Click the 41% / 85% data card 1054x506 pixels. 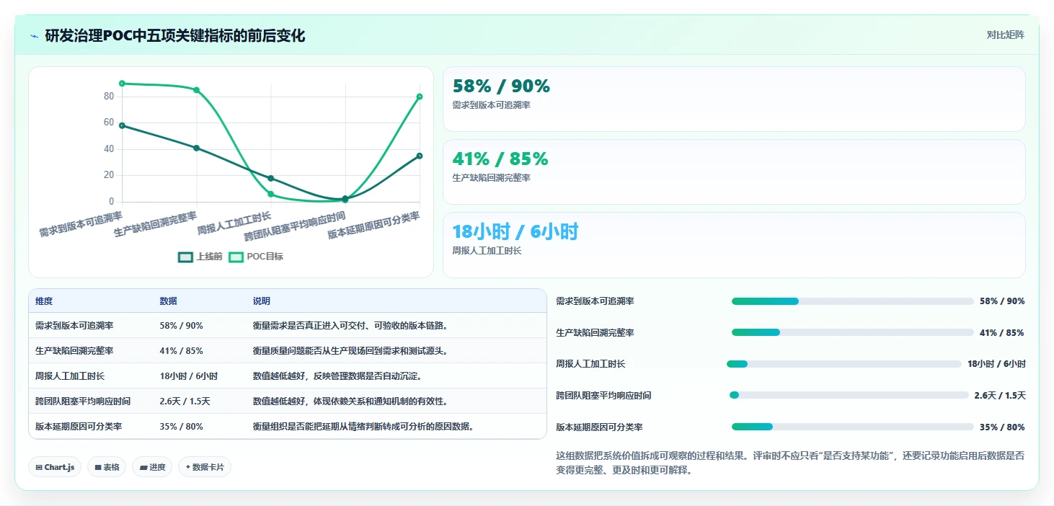coord(734,172)
